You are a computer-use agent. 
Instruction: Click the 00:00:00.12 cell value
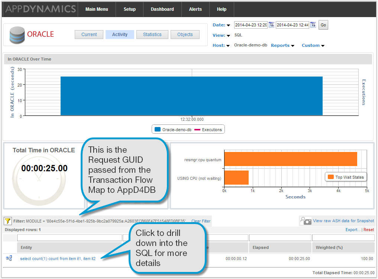236,259
